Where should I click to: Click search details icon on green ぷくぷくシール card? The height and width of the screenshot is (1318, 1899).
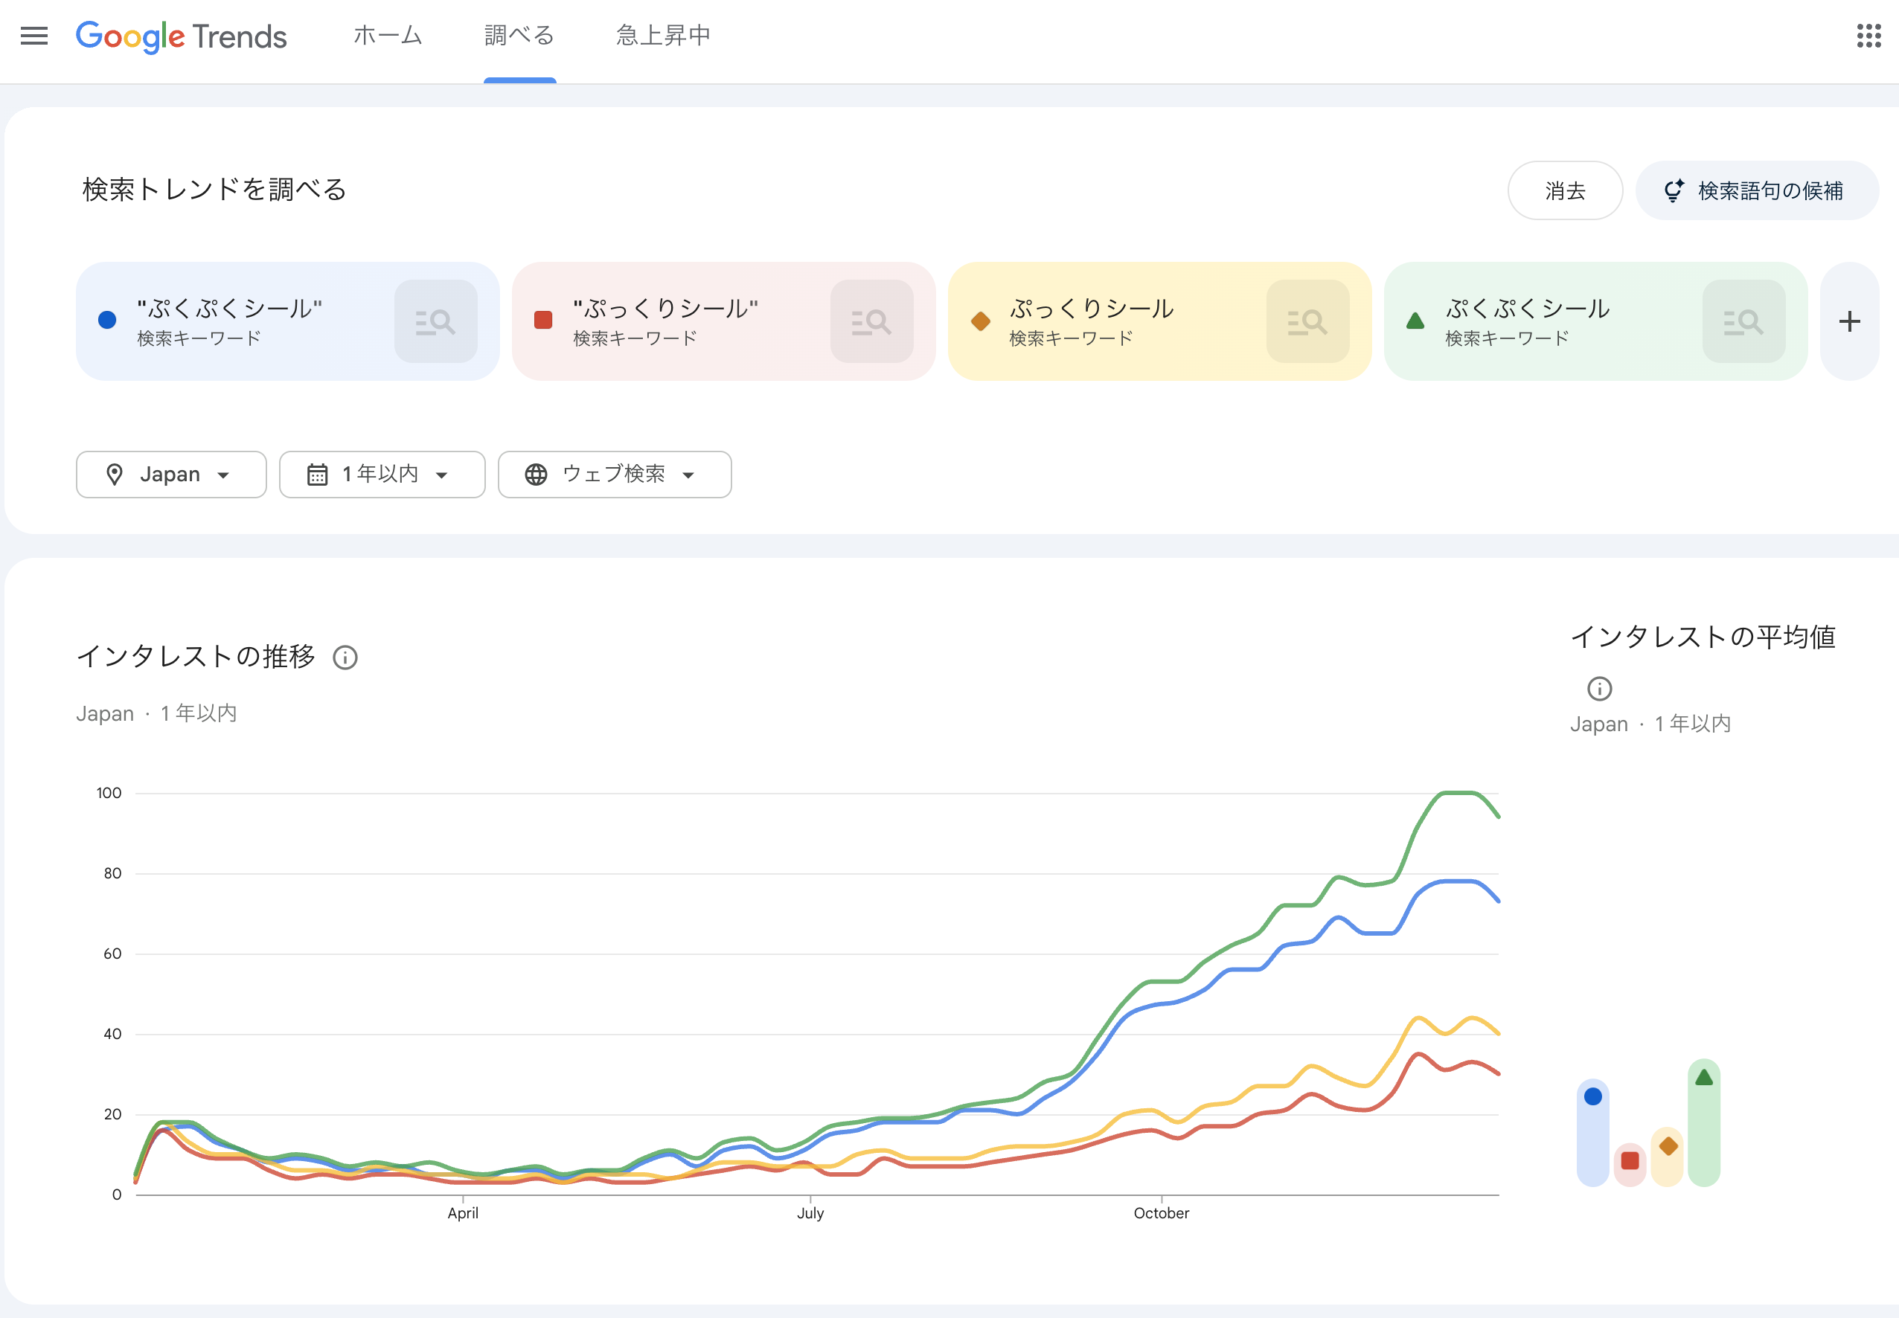coord(1743,321)
